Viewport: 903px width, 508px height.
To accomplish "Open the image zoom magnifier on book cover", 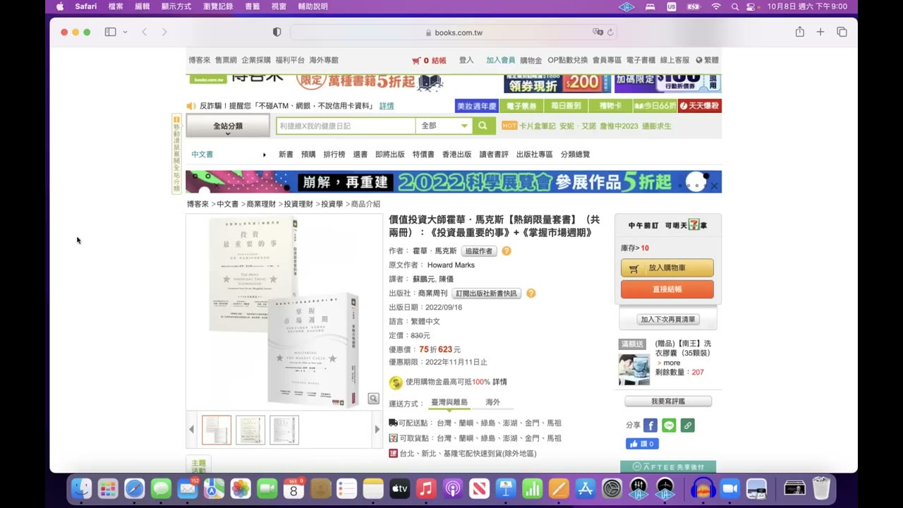I will pyautogui.click(x=373, y=399).
